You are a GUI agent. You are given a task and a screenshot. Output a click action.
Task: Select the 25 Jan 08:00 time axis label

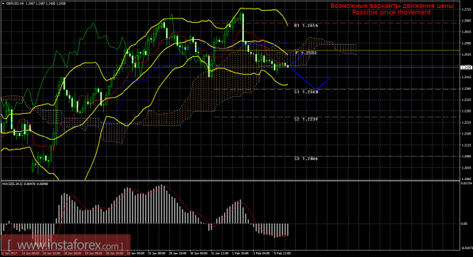[156, 253]
